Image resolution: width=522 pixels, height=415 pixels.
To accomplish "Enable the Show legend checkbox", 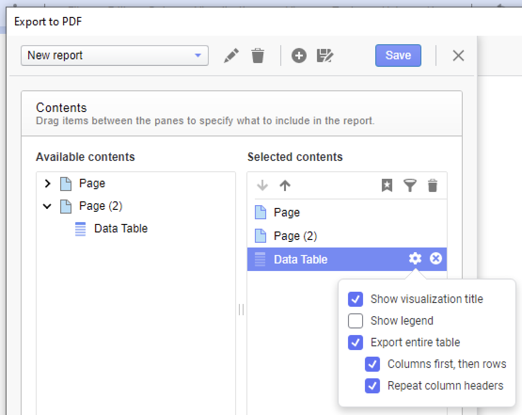I will tap(356, 321).
